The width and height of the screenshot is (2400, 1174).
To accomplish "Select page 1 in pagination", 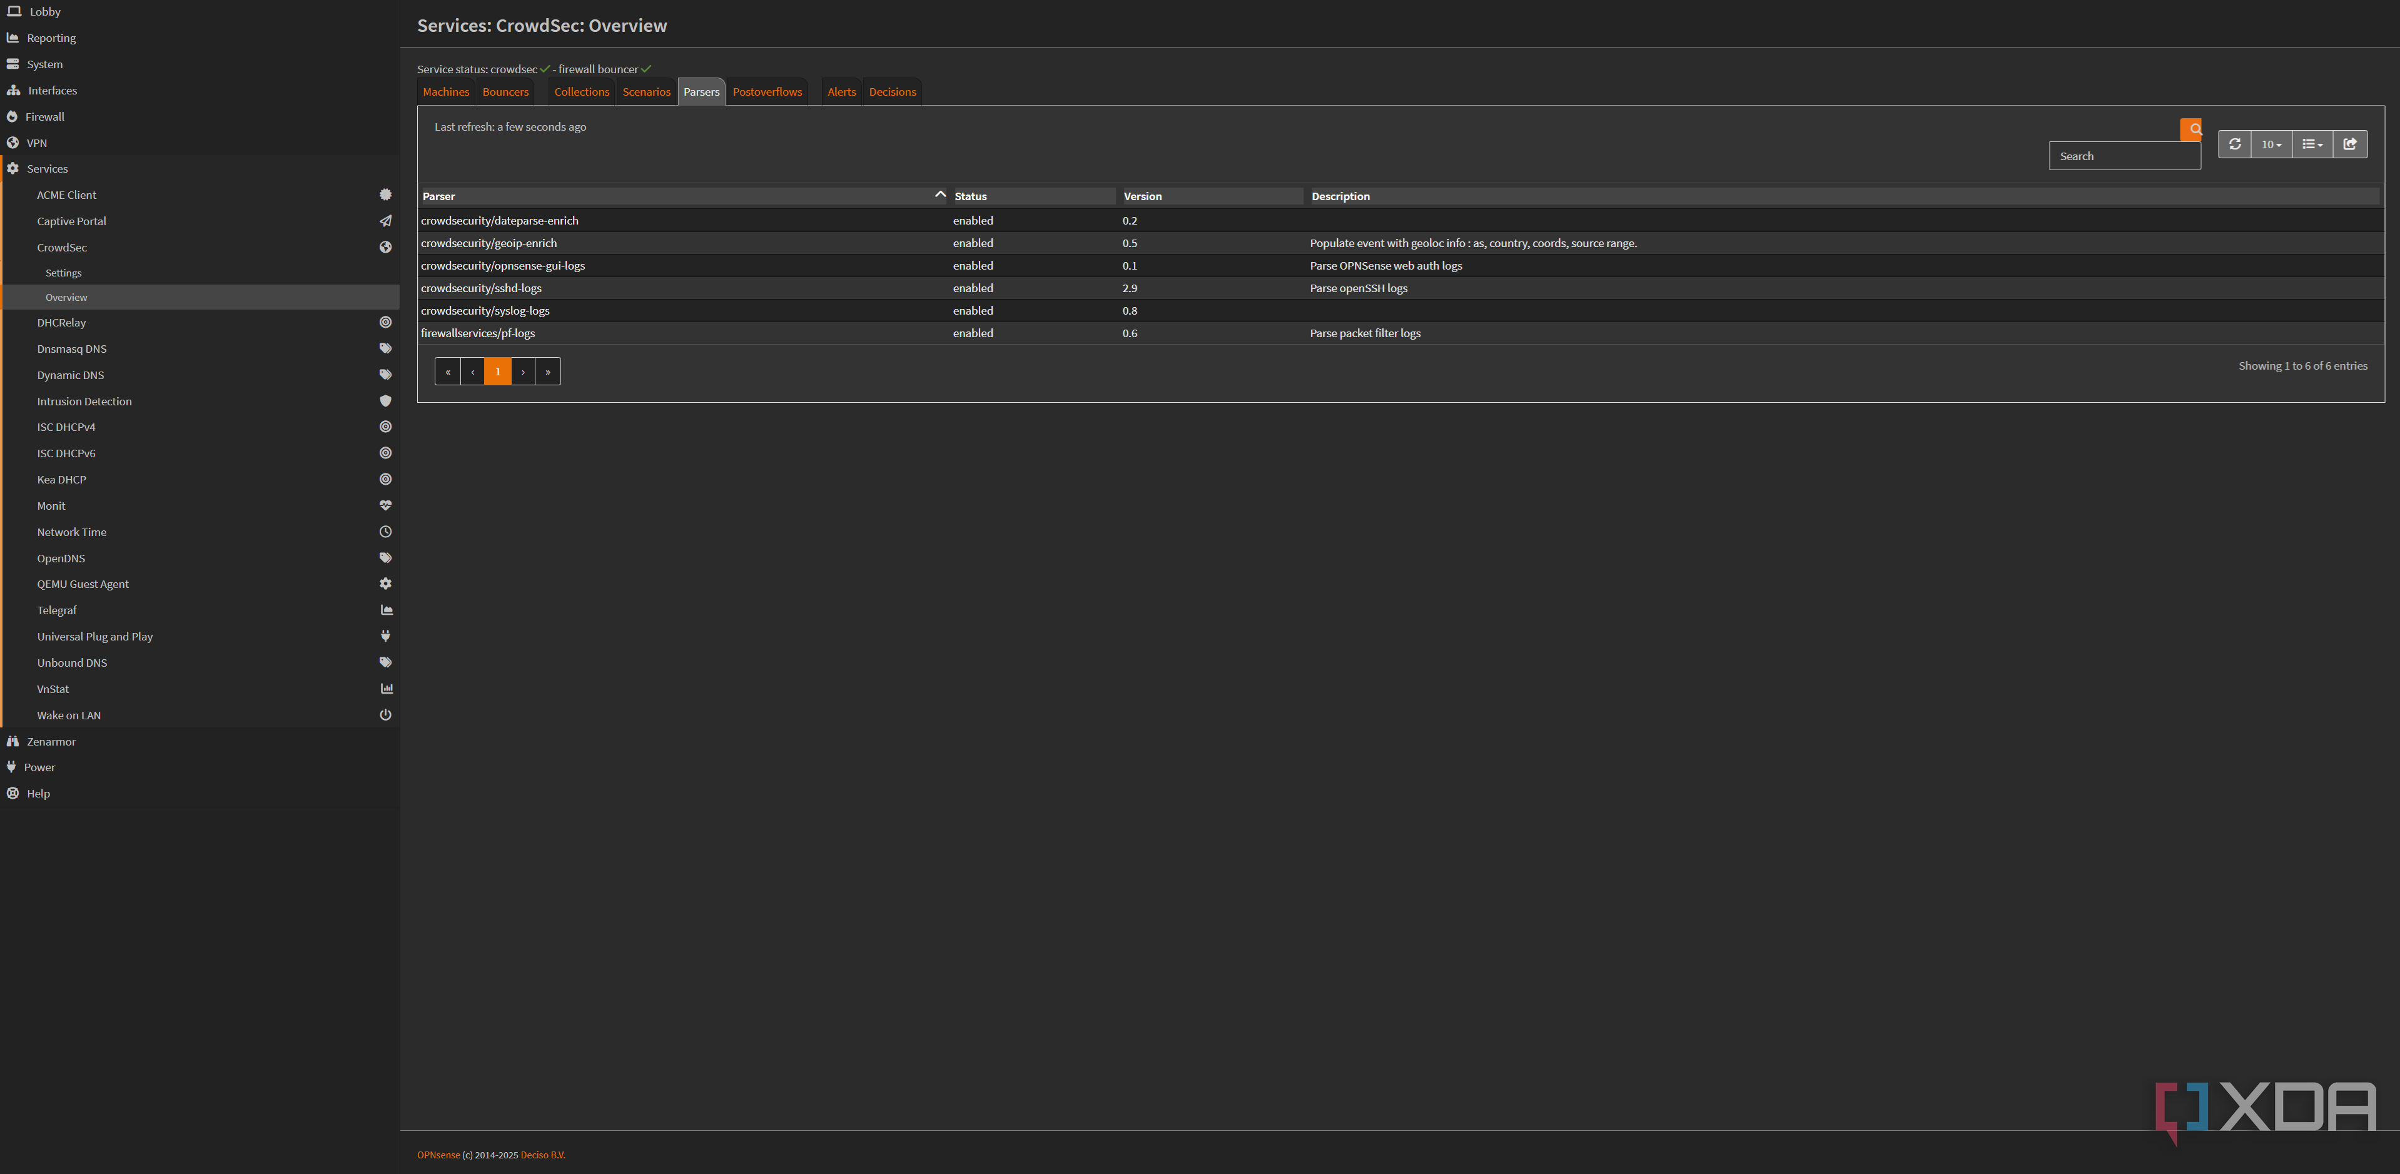I will click(x=497, y=372).
